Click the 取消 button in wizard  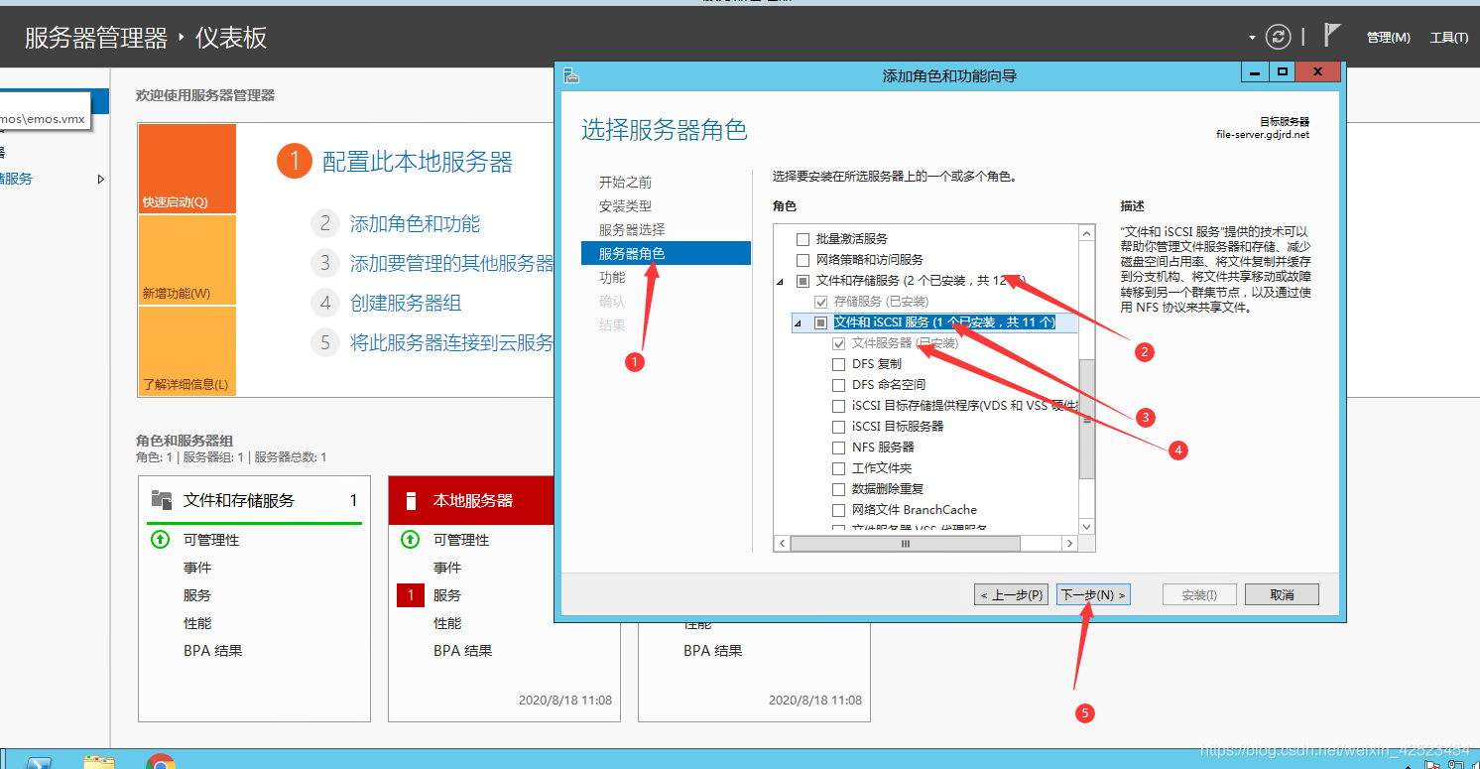[1282, 594]
